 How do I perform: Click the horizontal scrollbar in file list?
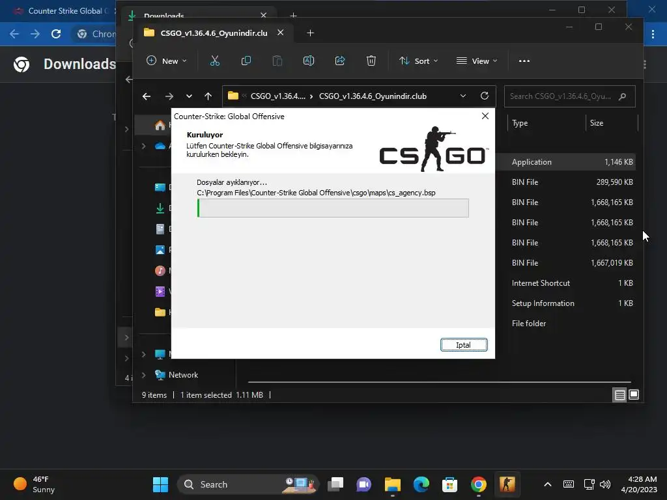pos(439,382)
